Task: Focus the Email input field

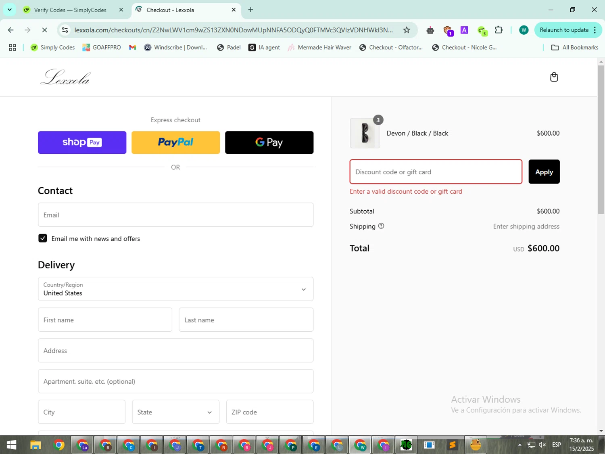Action: pyautogui.click(x=175, y=215)
